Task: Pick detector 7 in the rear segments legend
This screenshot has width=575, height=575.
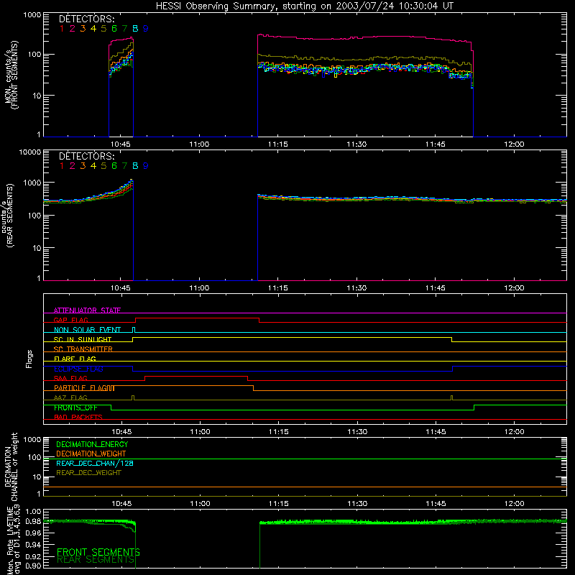Action: [x=124, y=166]
